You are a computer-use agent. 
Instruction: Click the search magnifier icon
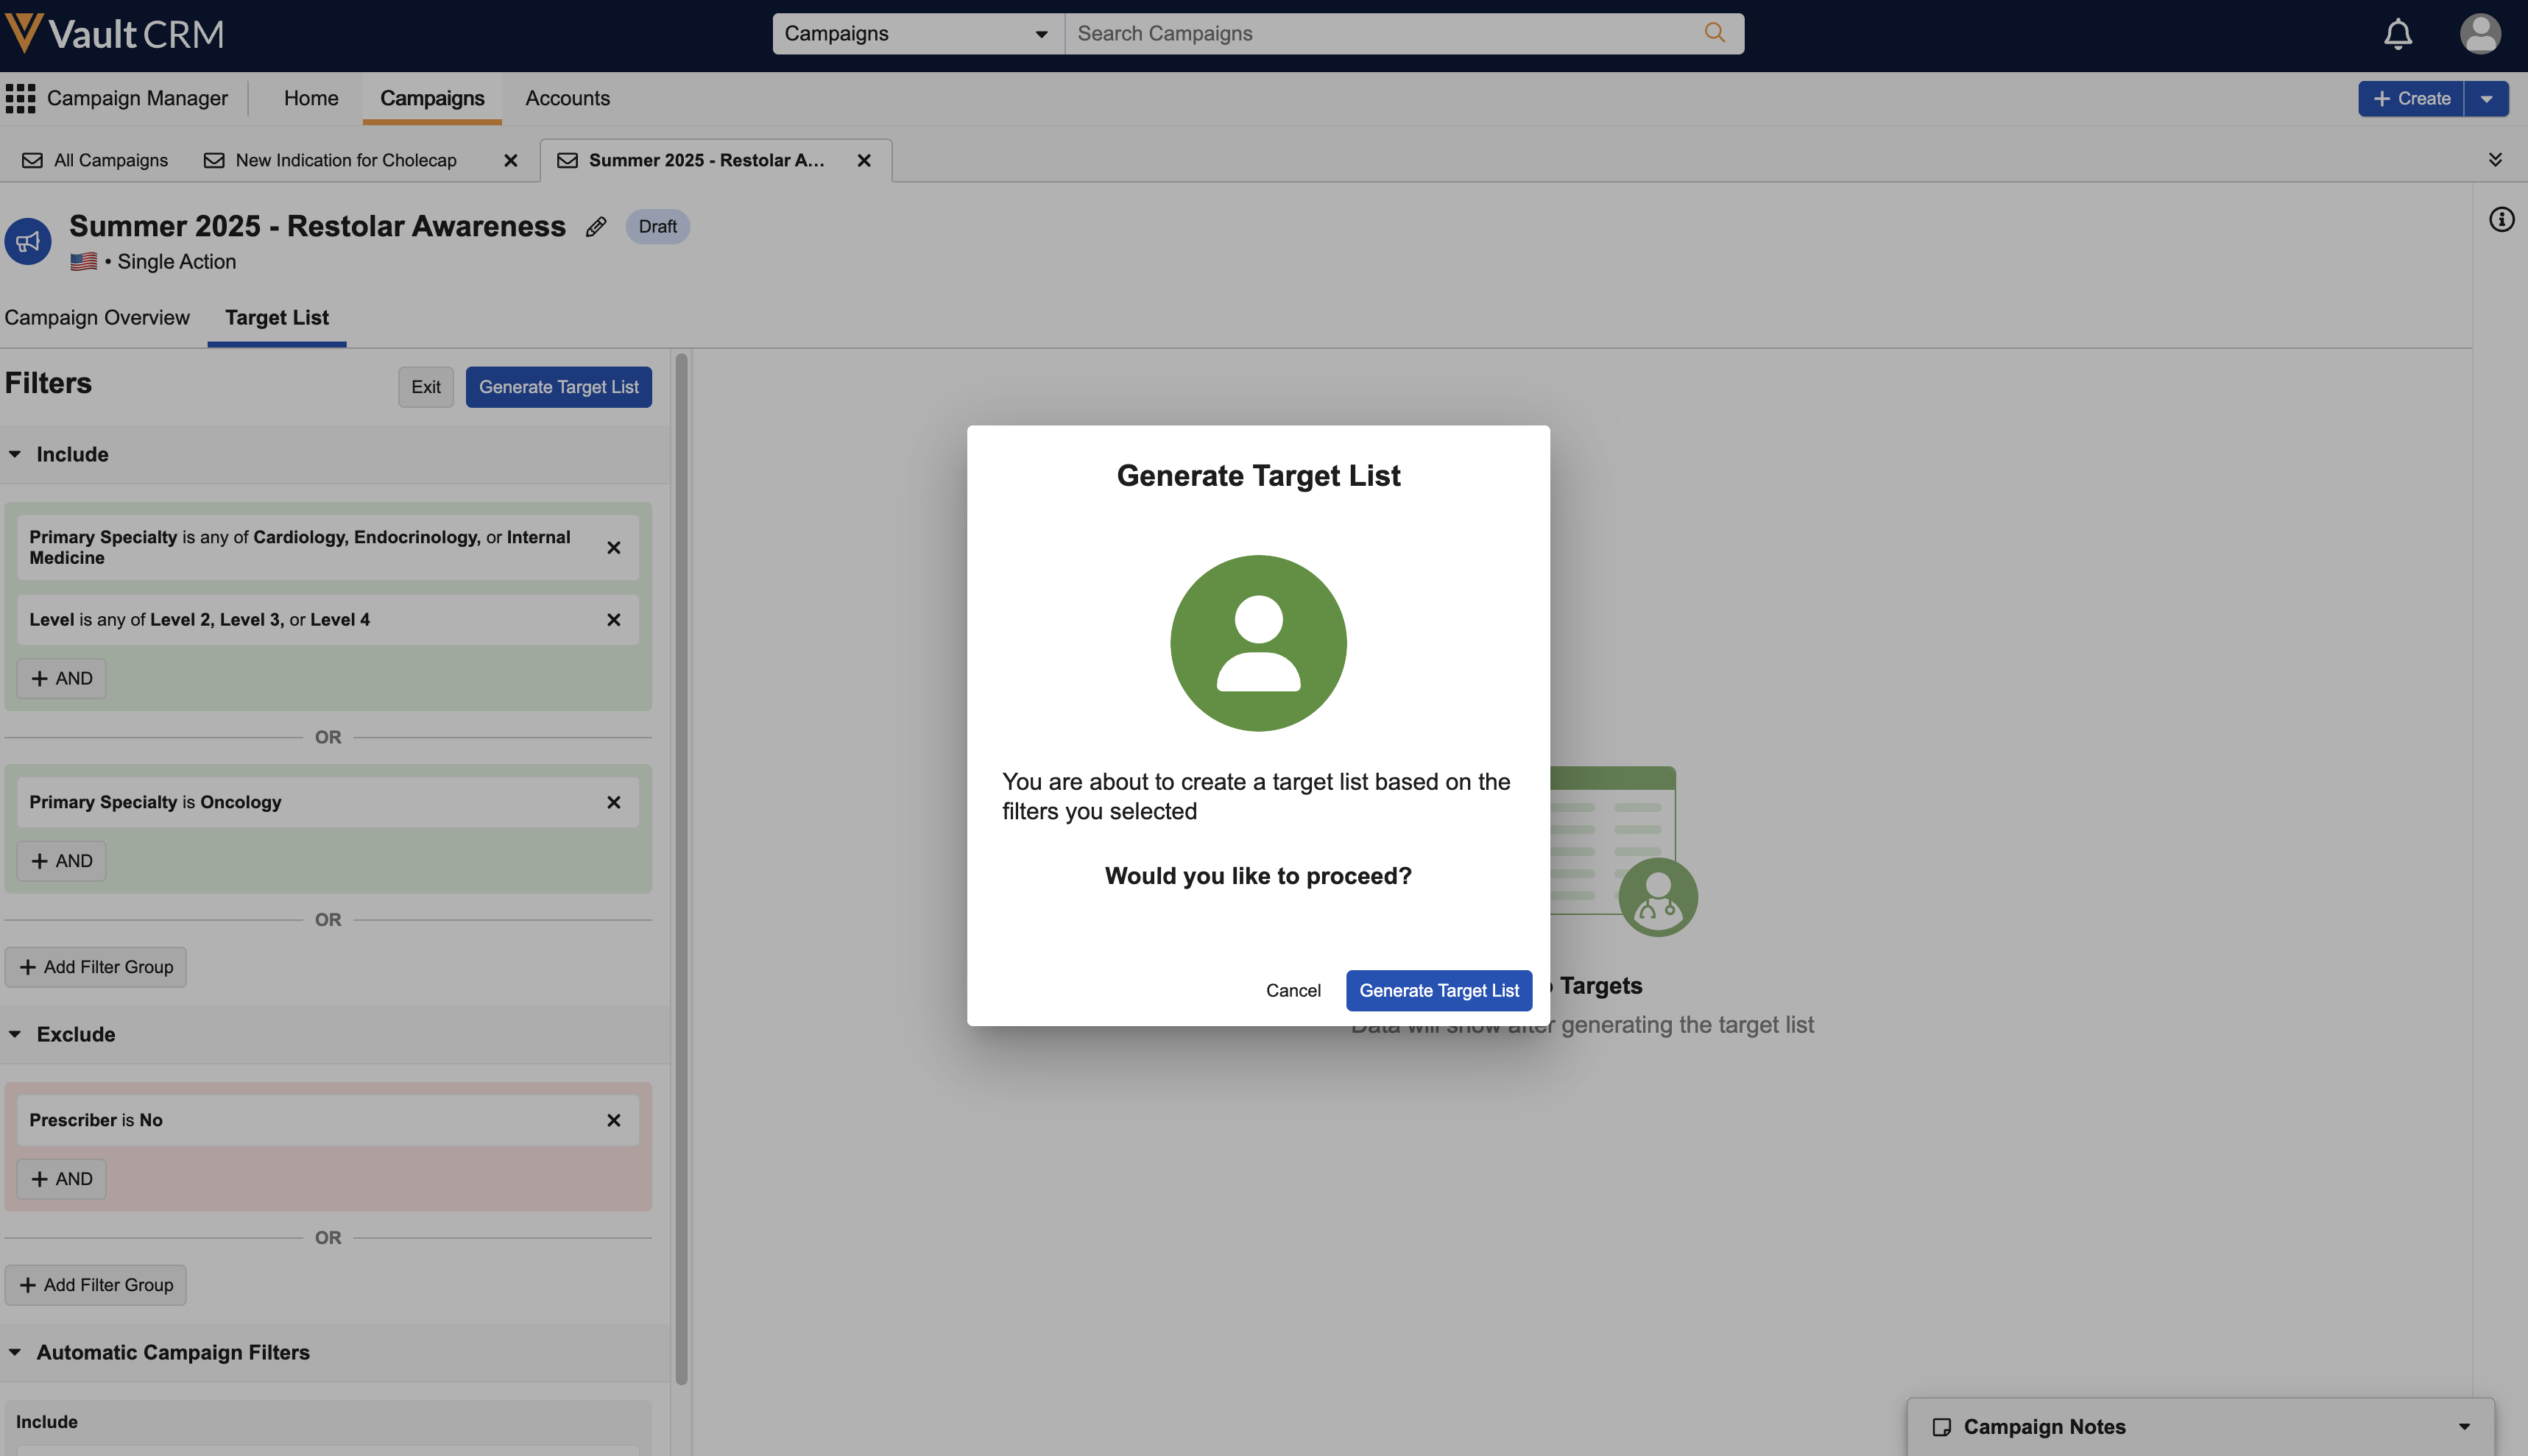[1714, 33]
